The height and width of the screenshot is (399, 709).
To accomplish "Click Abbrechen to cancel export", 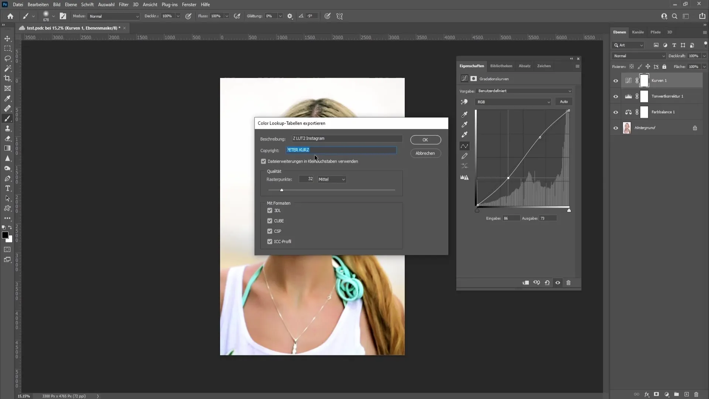I will (425, 153).
